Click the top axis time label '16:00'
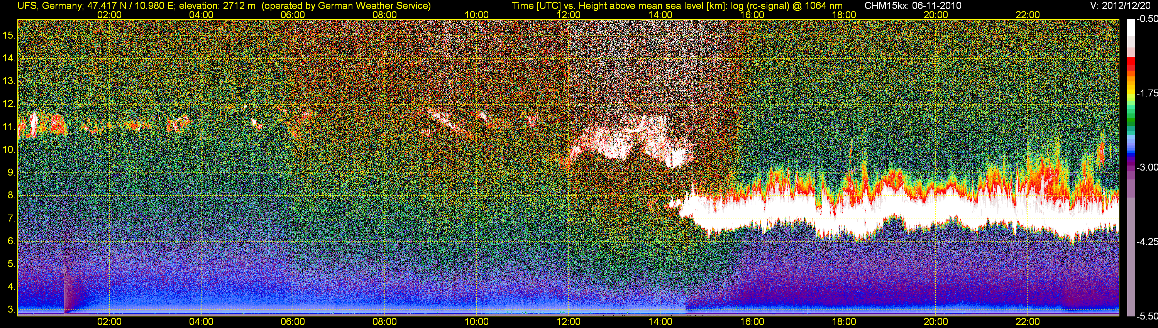The image size is (1158, 328). click(752, 15)
